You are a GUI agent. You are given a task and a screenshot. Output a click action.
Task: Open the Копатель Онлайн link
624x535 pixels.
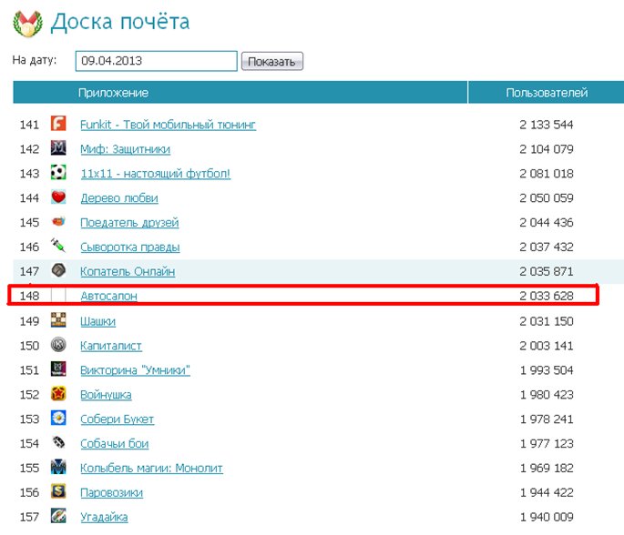[x=128, y=271]
